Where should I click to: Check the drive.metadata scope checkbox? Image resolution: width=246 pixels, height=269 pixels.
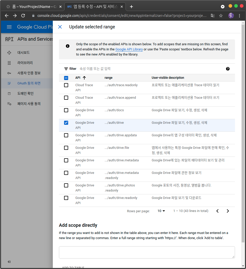point(66,160)
